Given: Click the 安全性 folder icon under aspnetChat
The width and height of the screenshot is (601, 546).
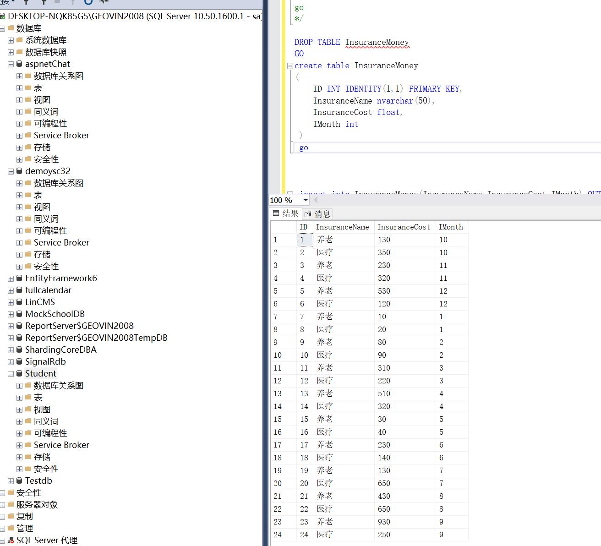Looking at the screenshot, I should click(x=27, y=159).
